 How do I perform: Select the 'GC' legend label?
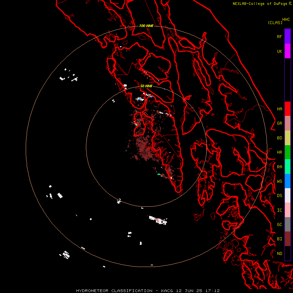[x=279, y=225]
